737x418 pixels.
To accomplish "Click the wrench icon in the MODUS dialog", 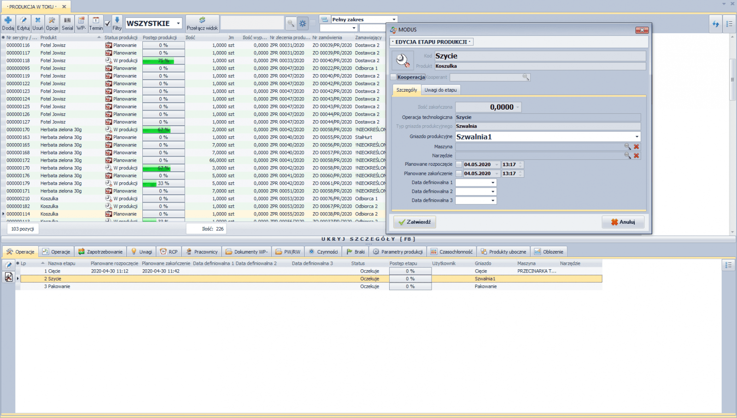I will [x=403, y=60].
